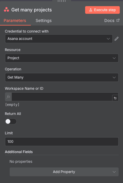Image resolution: width=123 pixels, height=183 pixels.
Task: Click the Asana logo icon
Action: (x=6, y=10)
